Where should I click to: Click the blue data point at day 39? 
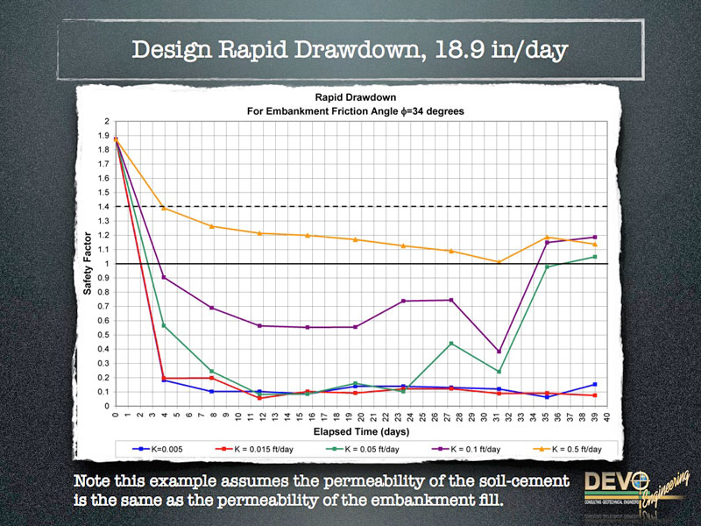(595, 384)
